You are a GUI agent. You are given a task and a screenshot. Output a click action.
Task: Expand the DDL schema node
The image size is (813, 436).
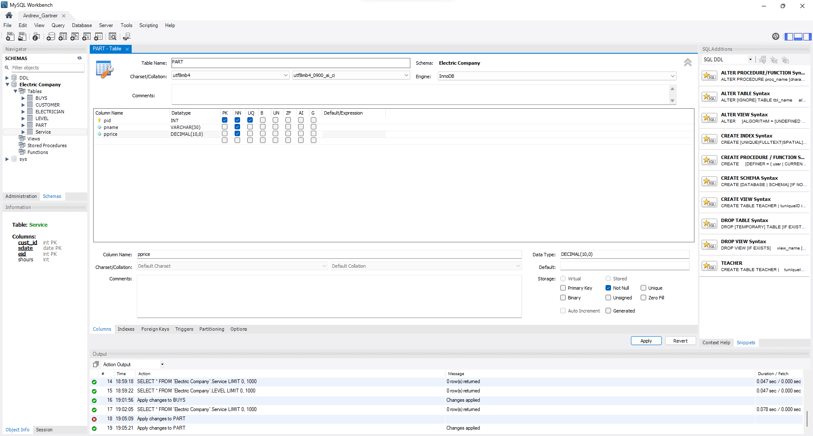(7, 78)
